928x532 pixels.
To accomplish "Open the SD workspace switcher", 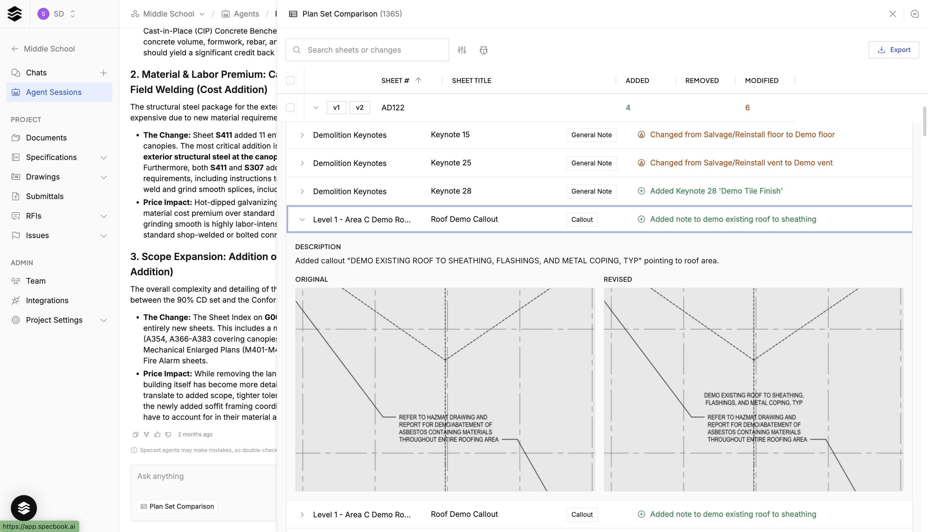I will [57, 14].
